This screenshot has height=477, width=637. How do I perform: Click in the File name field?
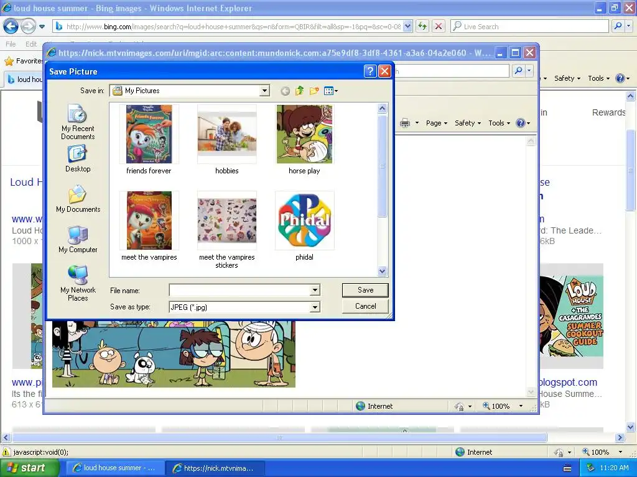click(239, 290)
